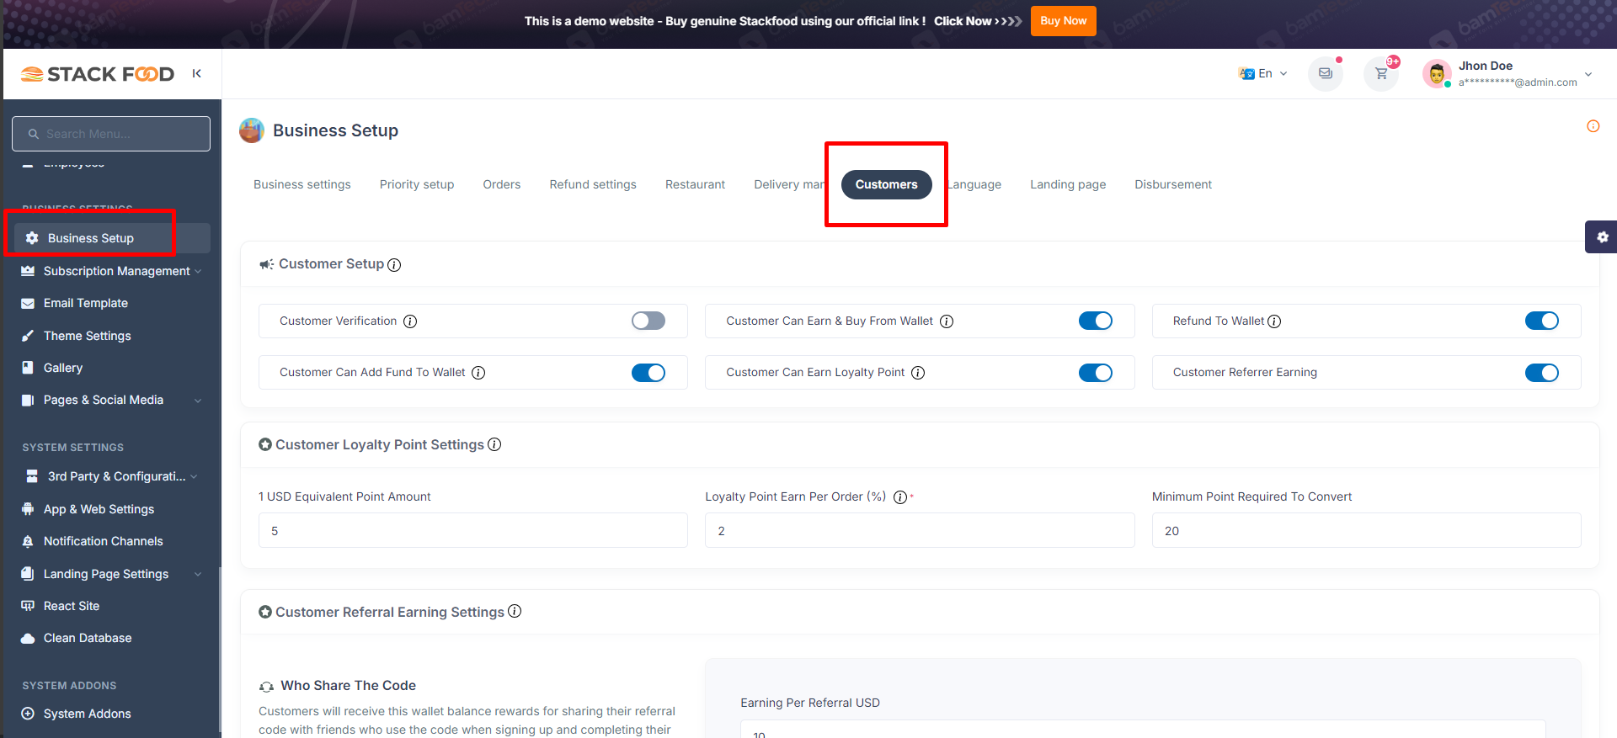Toggle Customer Referrer Earning switch
This screenshot has height=738, width=1617.
point(1542,373)
